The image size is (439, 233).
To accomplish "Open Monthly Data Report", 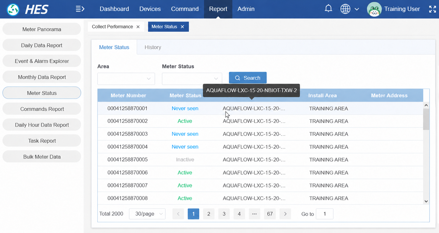I will 42,77.
